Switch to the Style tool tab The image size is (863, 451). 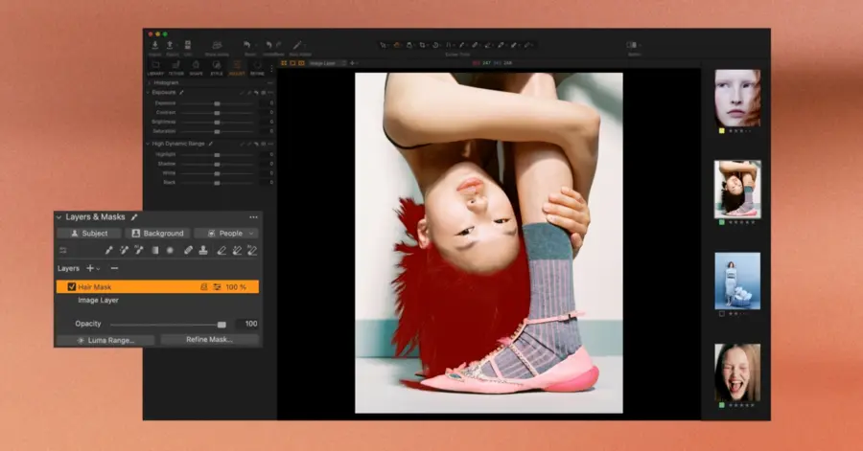[217, 68]
